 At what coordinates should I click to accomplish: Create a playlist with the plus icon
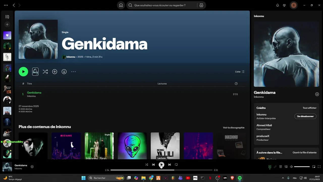(x=7, y=25)
